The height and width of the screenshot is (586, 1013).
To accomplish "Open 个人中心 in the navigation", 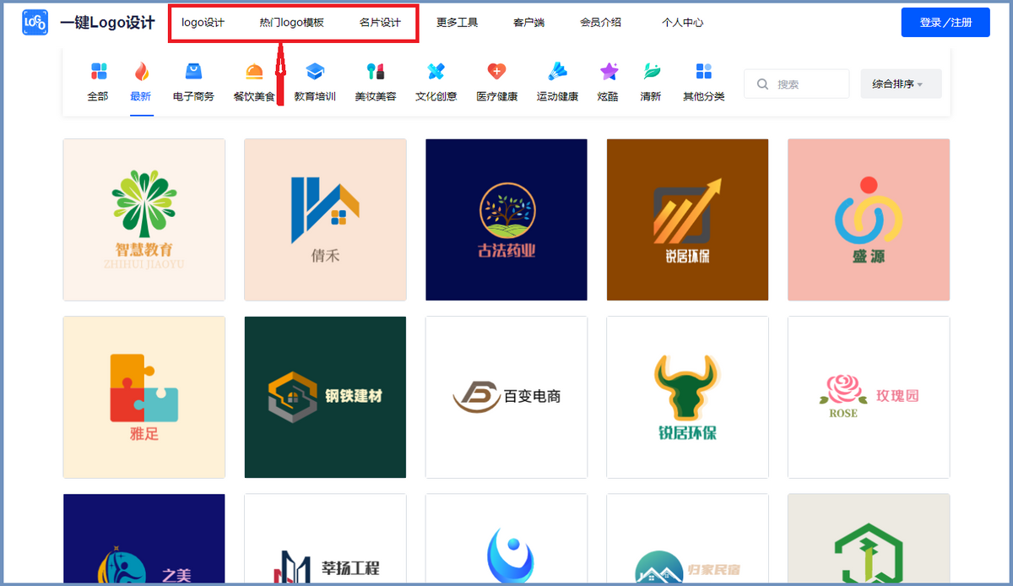I will 682,23.
